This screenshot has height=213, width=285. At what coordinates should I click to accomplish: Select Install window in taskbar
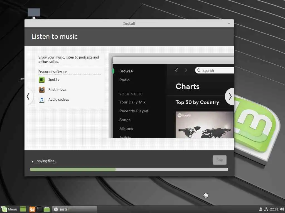pyautogui.click(x=75, y=209)
